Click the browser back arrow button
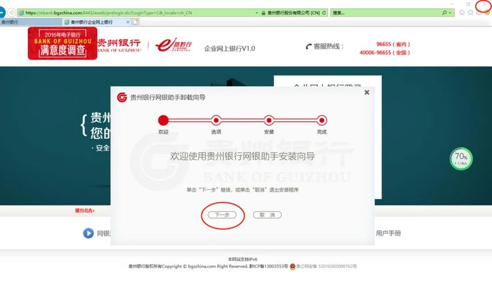Image resolution: width=492 pixels, height=287 pixels. pyautogui.click(x=2, y=13)
